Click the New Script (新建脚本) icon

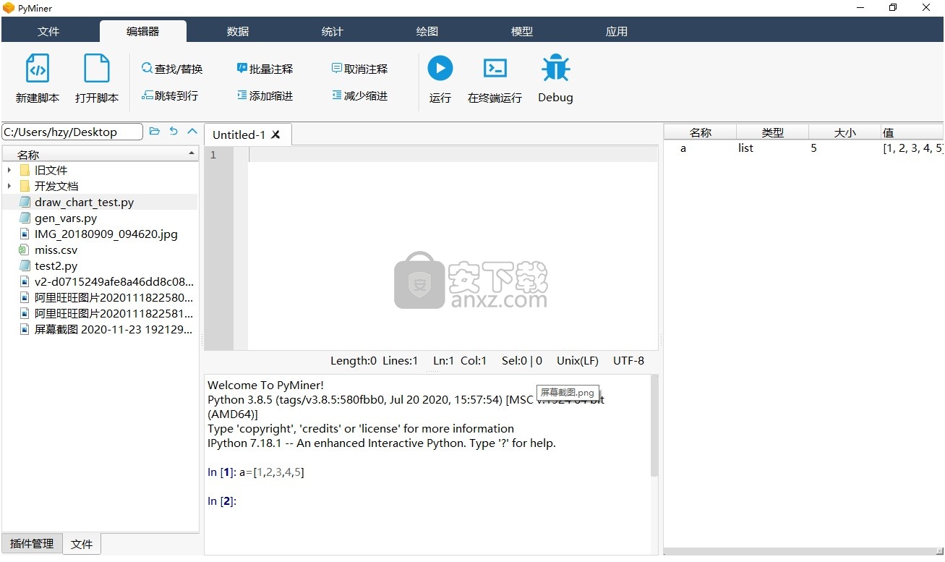click(38, 69)
